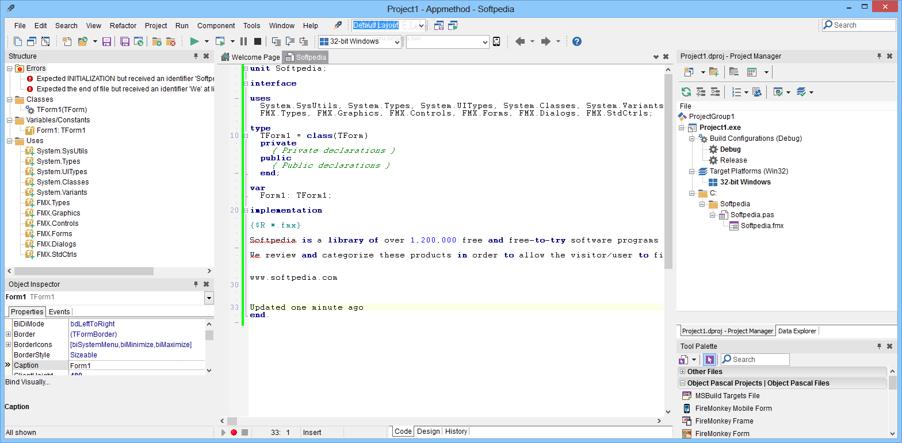Switch to the History tab
Image resolution: width=902 pixels, height=443 pixels.
pyautogui.click(x=456, y=432)
